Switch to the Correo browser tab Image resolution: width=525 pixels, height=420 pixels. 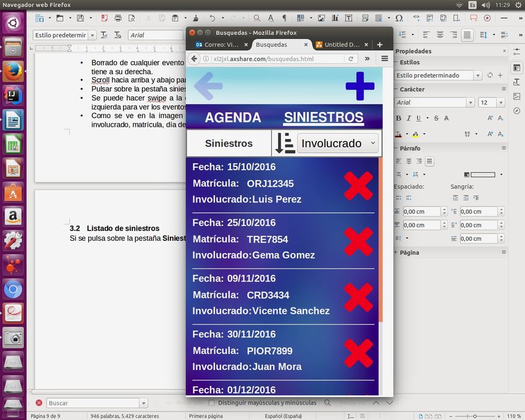pyautogui.click(x=217, y=44)
